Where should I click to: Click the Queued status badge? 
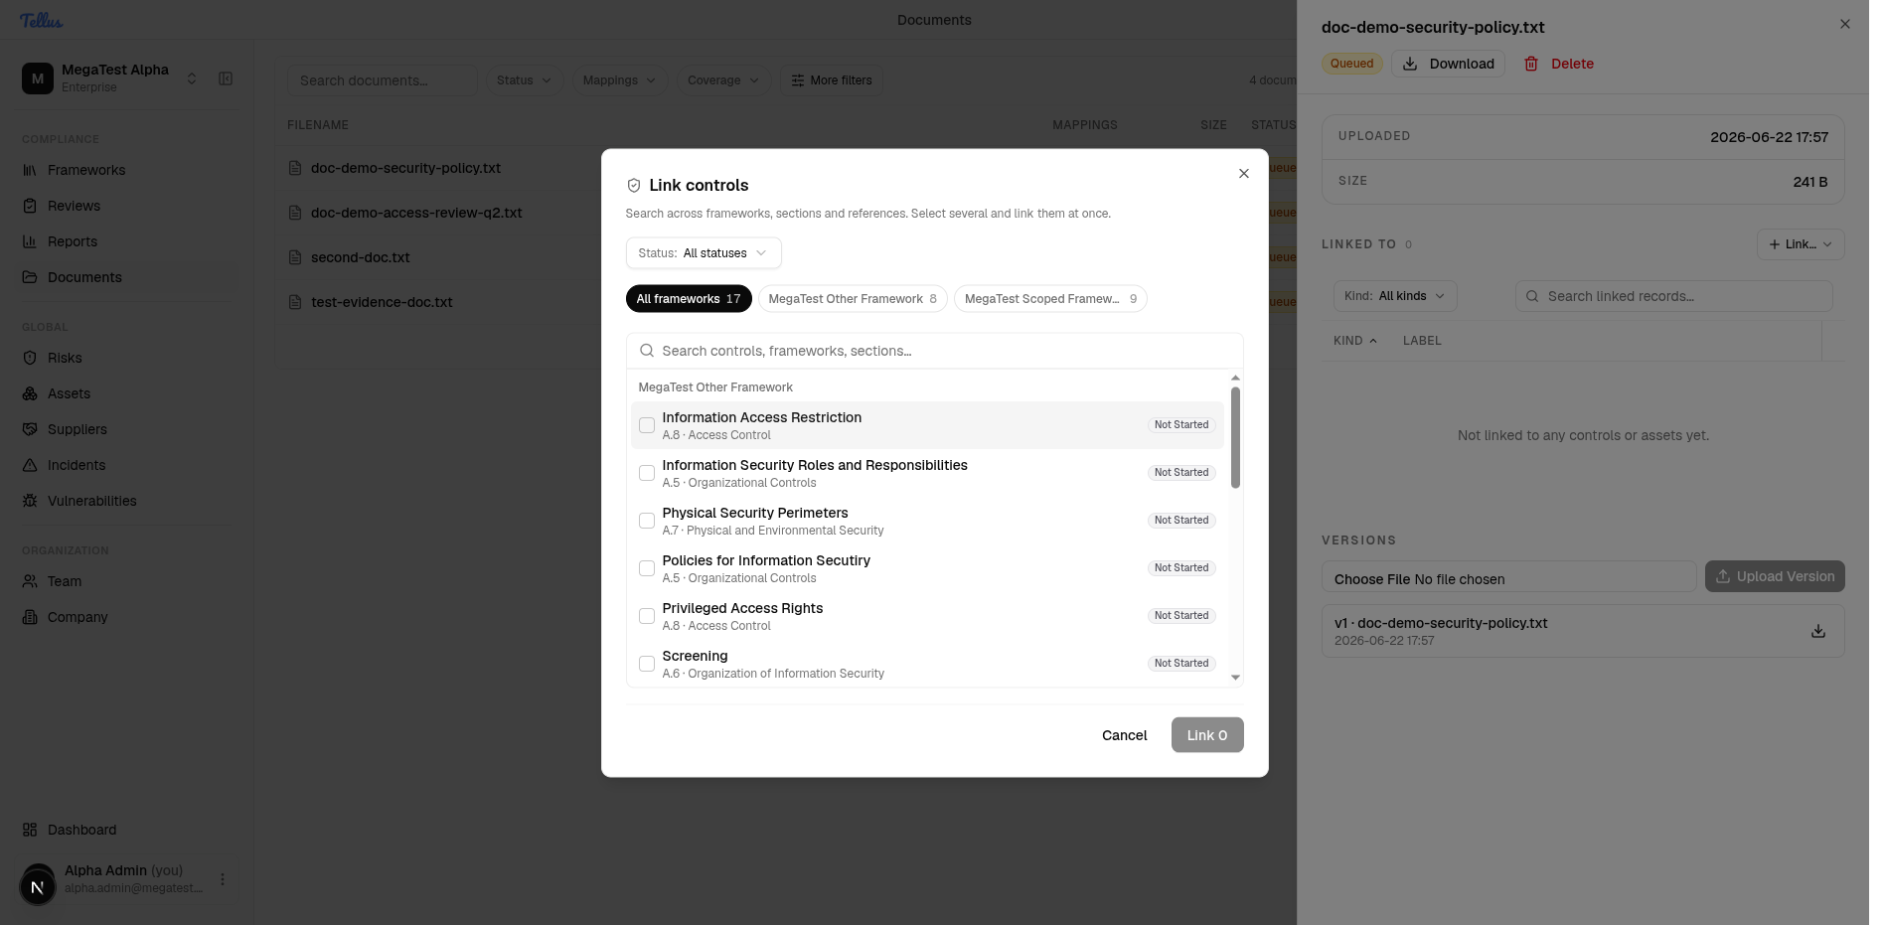[1352, 64]
